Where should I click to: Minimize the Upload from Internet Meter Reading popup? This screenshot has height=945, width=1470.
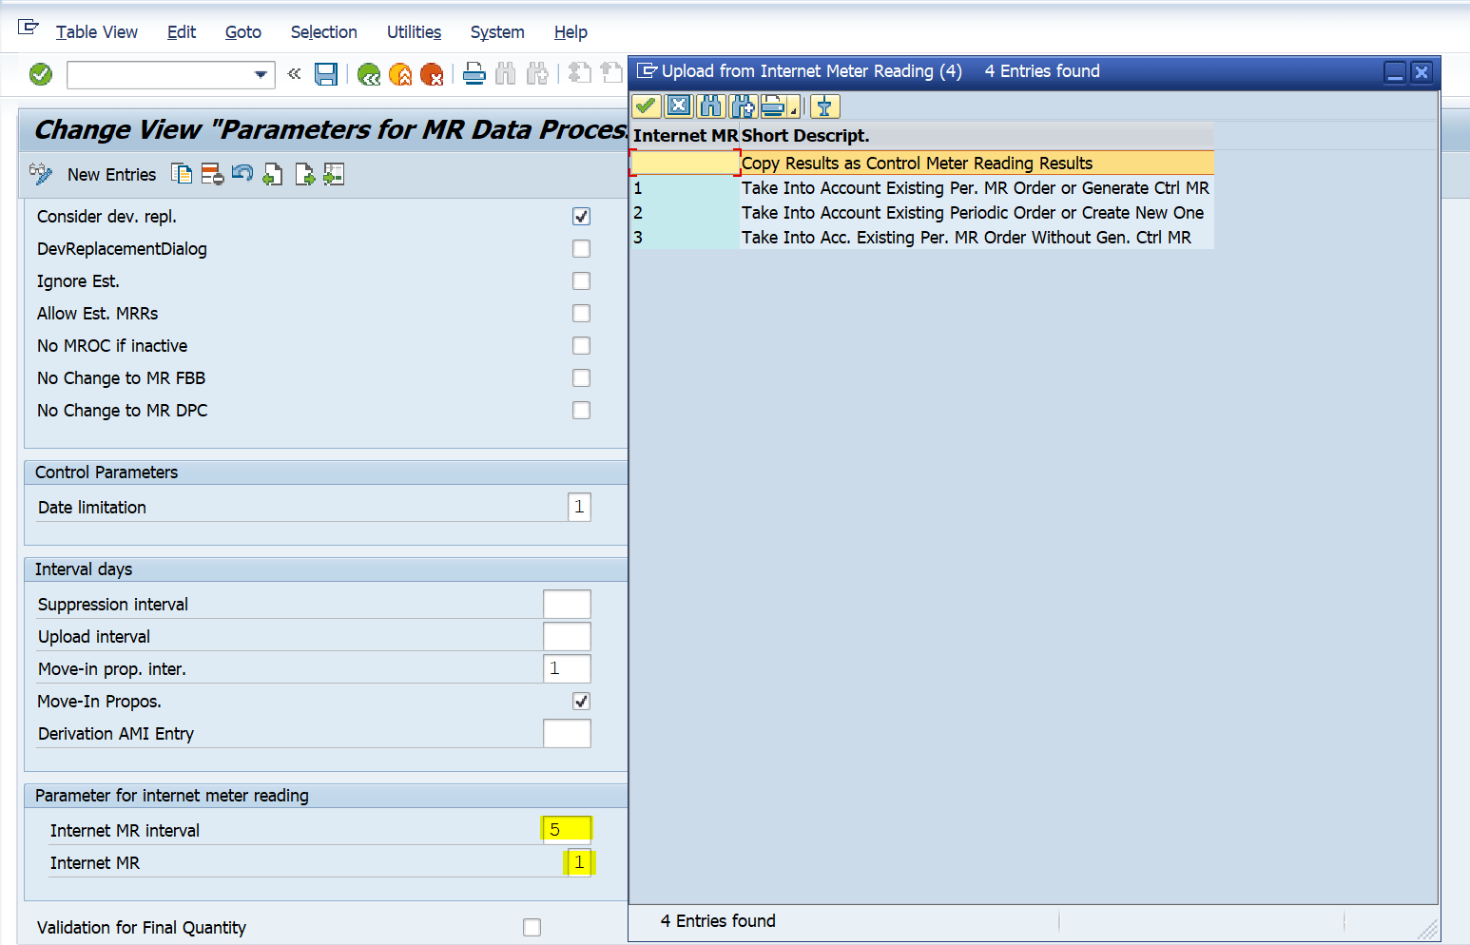tap(1395, 72)
